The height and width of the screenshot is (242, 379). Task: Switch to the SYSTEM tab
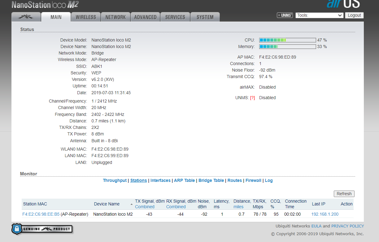205,17
